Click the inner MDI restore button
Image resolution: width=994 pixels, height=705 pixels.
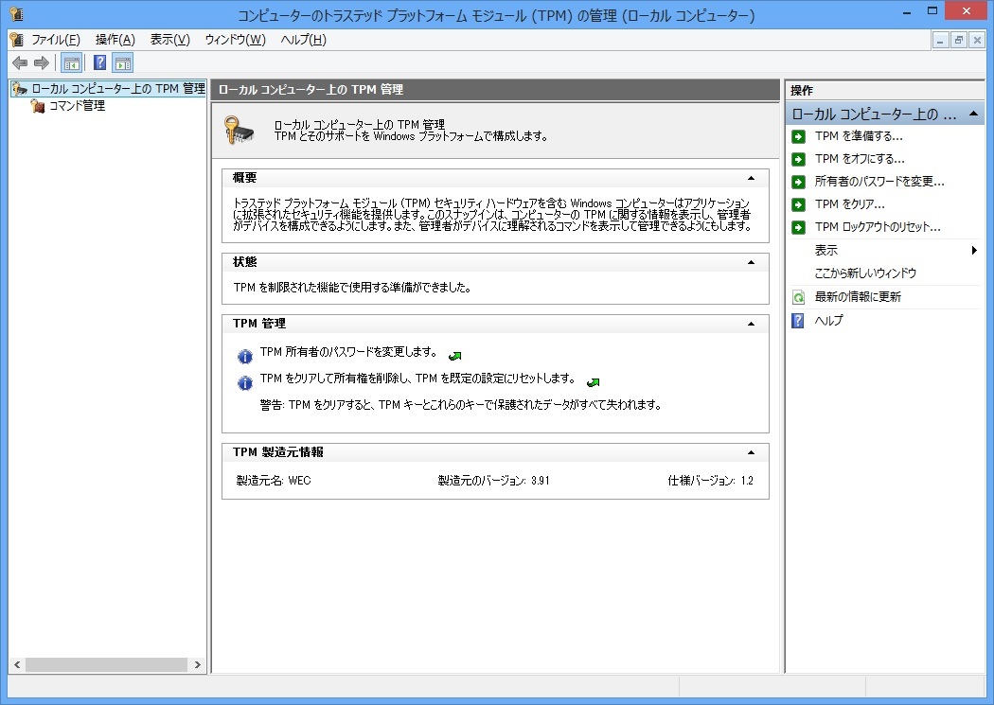(x=958, y=40)
